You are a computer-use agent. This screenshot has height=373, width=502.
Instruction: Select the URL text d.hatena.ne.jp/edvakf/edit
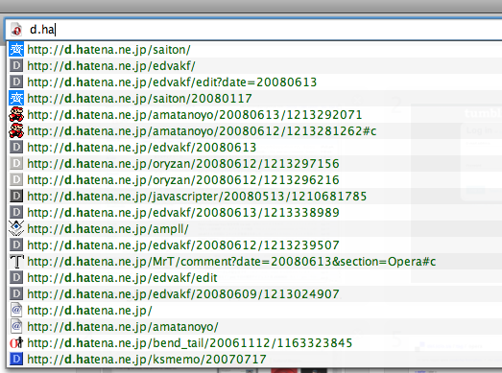122,278
